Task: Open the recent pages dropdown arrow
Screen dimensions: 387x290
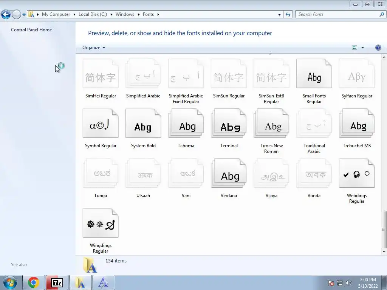Action: 24,15
